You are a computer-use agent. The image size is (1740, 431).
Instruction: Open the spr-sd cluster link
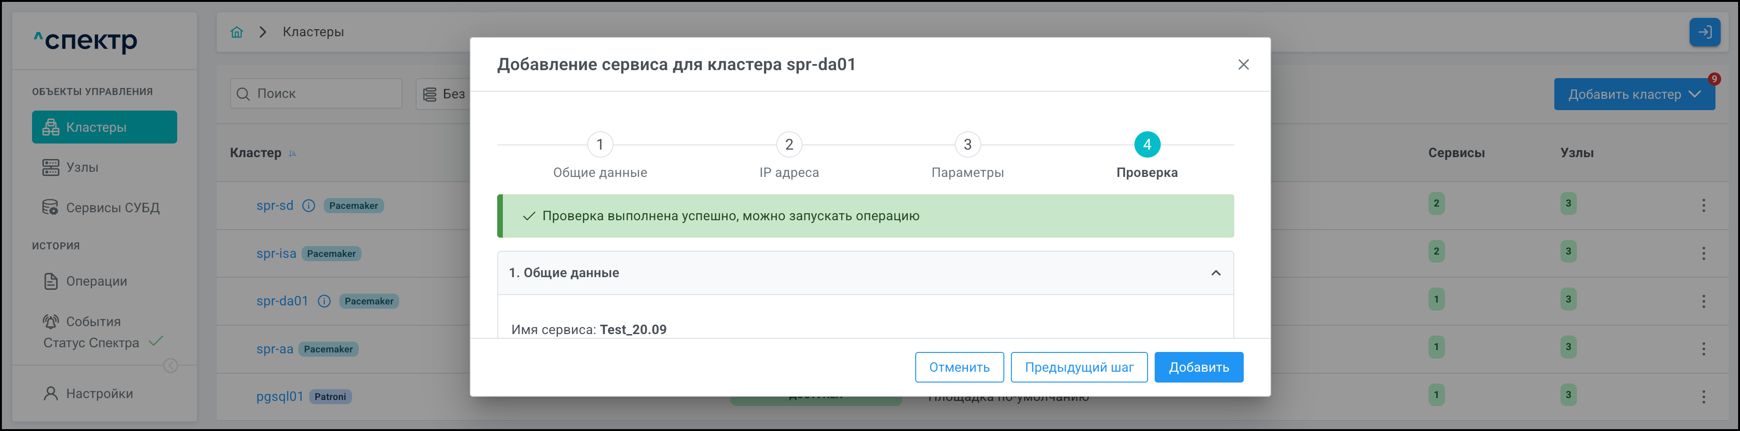click(275, 206)
